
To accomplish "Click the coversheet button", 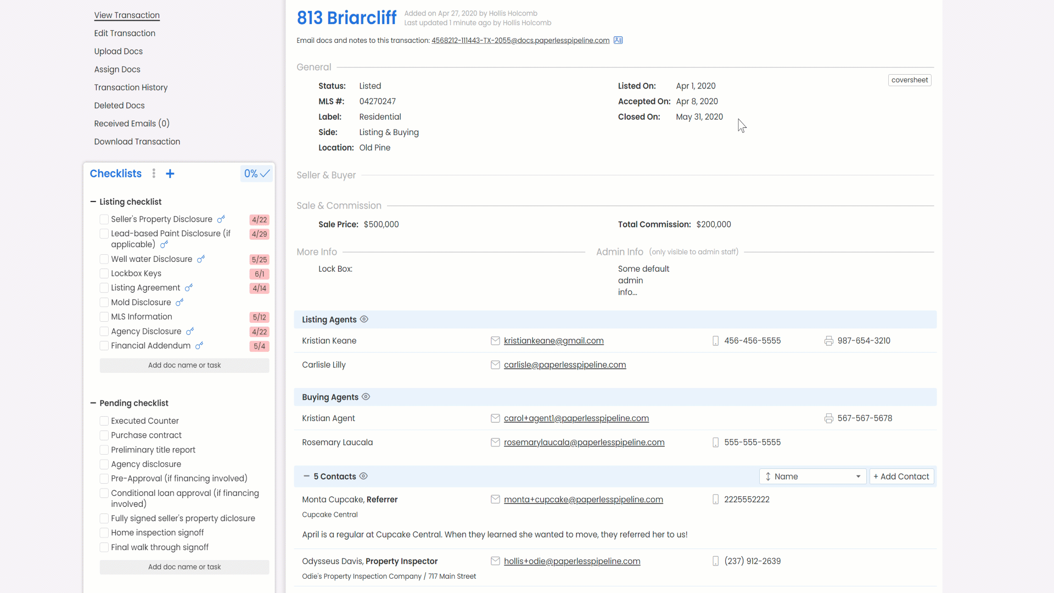I will pyautogui.click(x=909, y=80).
